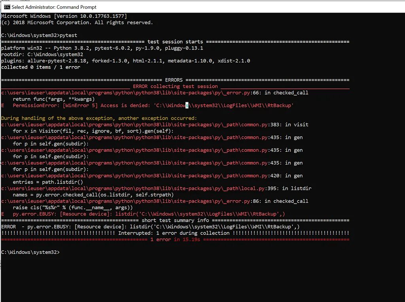
Task: Click 'entries = path.listdir()' line
Action: pos(48,182)
